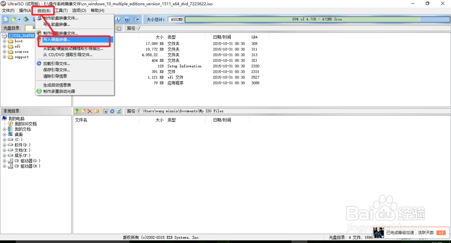Select the 应用程序 79 KB file row
This screenshot has width=451, height=243.
[175, 83]
